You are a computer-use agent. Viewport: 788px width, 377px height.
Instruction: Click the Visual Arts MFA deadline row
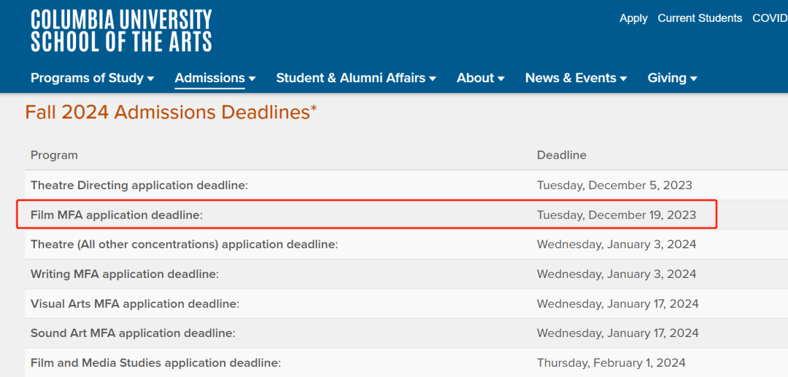tap(406, 303)
